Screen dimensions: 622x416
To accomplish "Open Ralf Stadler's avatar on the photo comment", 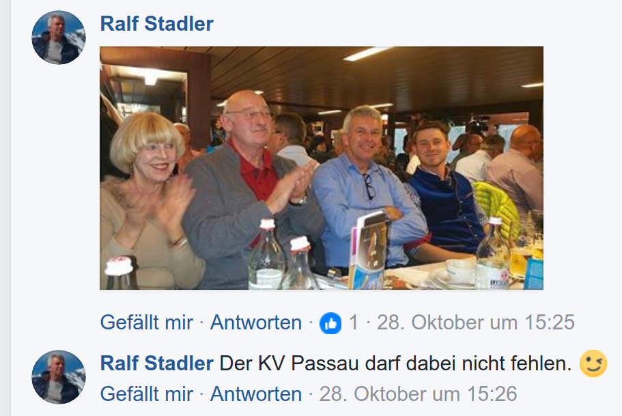I will click(x=59, y=38).
